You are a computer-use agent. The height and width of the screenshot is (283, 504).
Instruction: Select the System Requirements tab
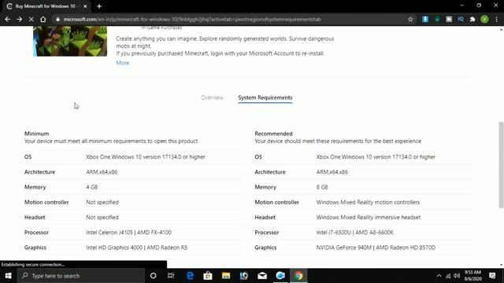pyautogui.click(x=265, y=97)
